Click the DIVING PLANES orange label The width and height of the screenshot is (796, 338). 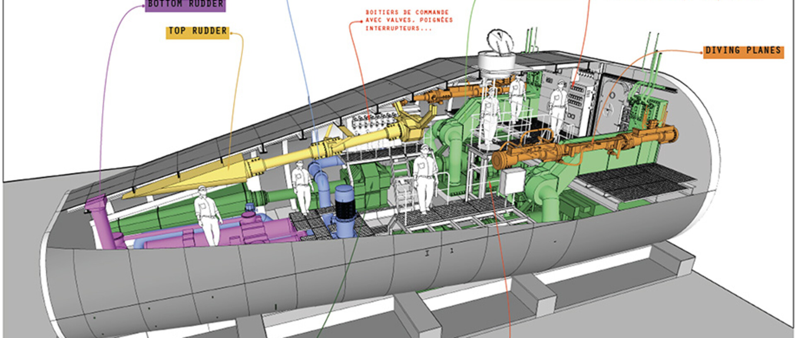coord(743,51)
